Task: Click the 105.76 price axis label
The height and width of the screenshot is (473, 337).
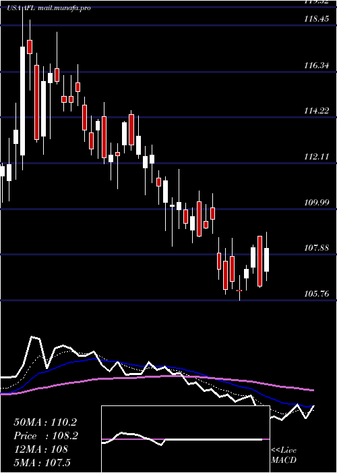Action: click(x=316, y=293)
